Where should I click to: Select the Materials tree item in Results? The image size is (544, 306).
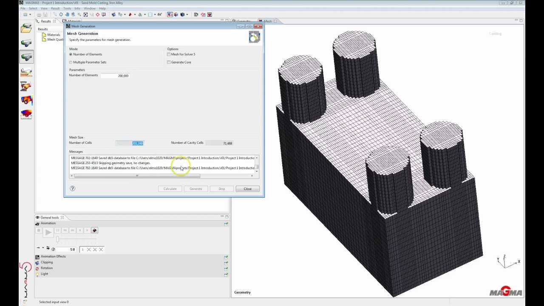(x=51, y=35)
